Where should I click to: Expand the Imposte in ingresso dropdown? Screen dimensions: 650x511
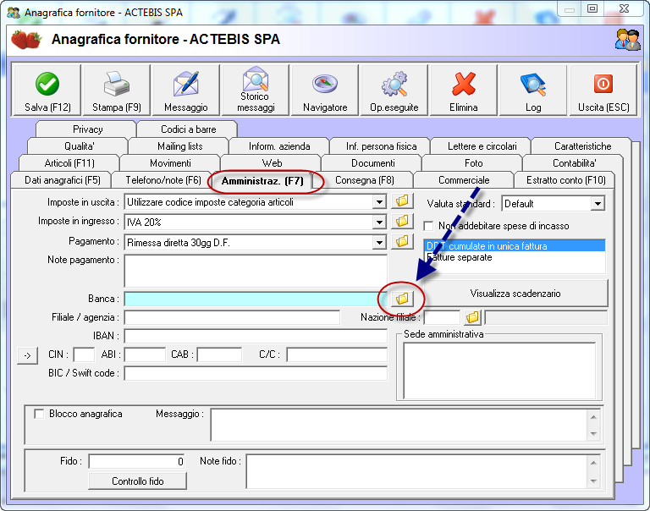click(x=379, y=223)
